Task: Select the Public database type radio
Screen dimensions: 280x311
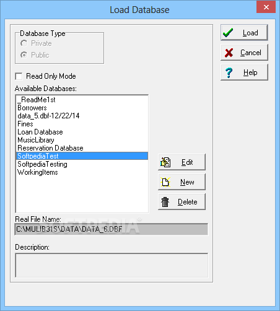Action: 24,55
